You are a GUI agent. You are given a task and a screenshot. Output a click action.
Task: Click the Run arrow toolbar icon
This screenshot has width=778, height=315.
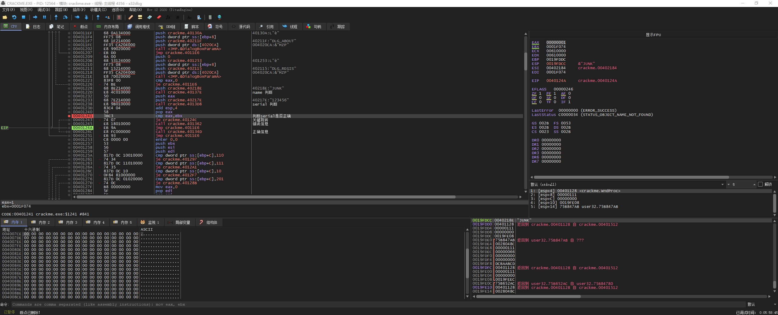point(35,17)
